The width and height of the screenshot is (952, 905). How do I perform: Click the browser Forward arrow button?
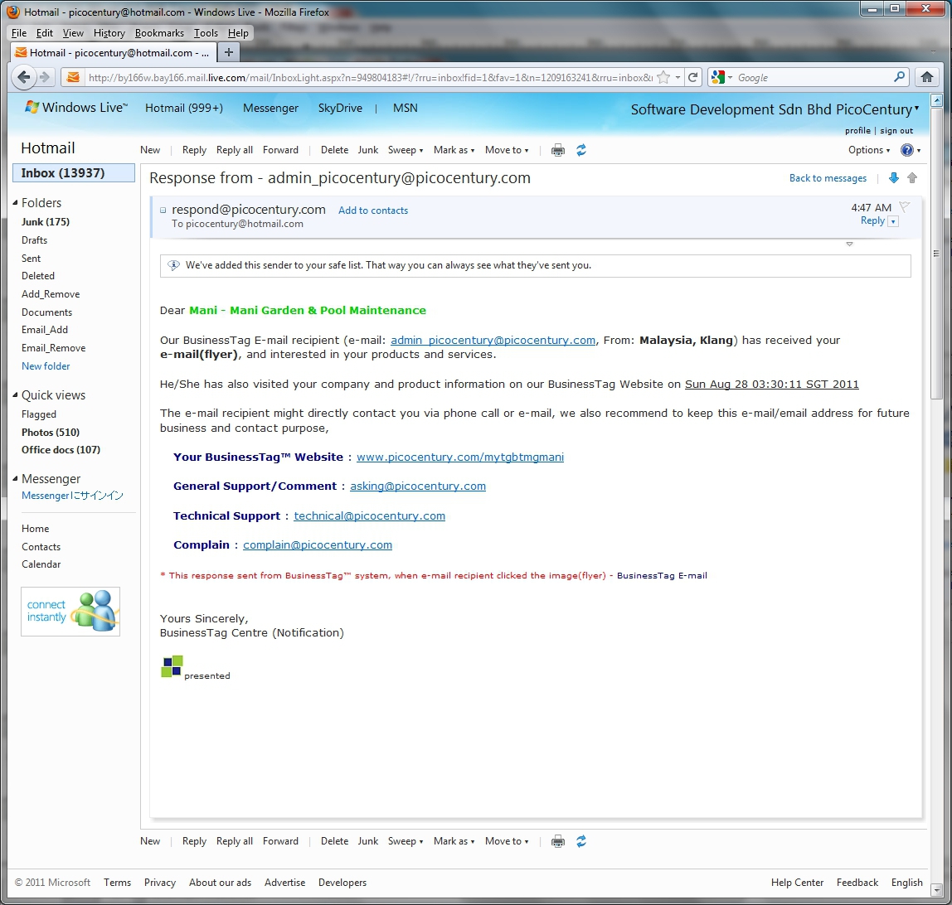(x=44, y=77)
